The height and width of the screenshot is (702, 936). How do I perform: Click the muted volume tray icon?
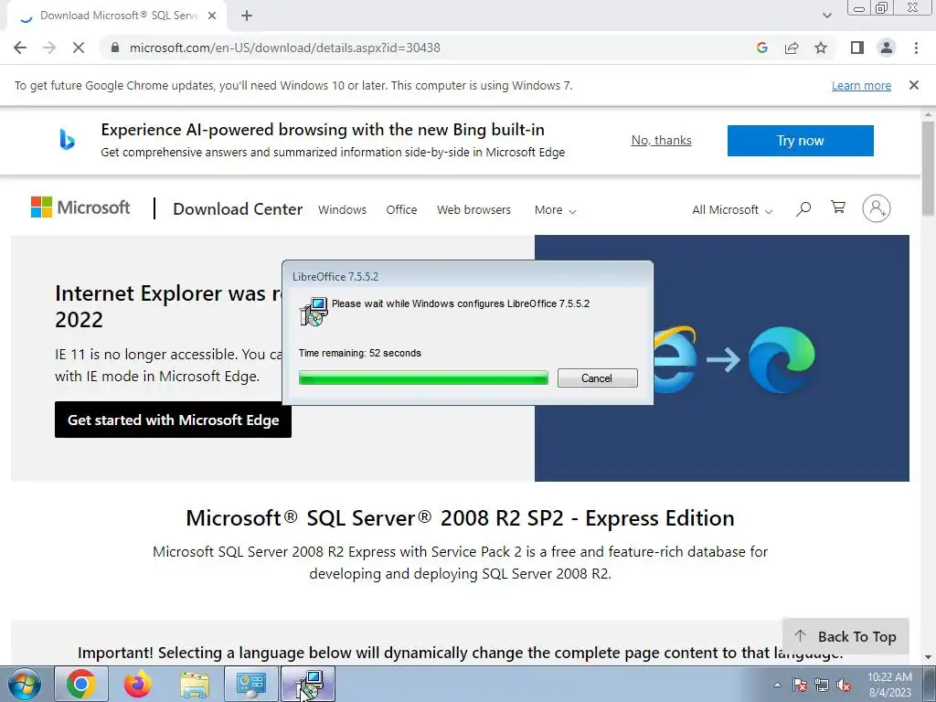[844, 685]
